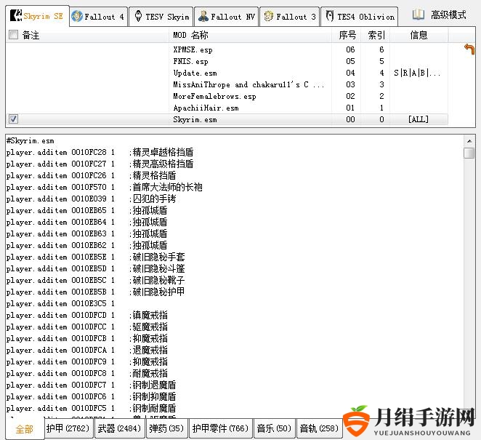Click the 驱魔戒指 code line
Screen dimensions: 481x440
86,327
